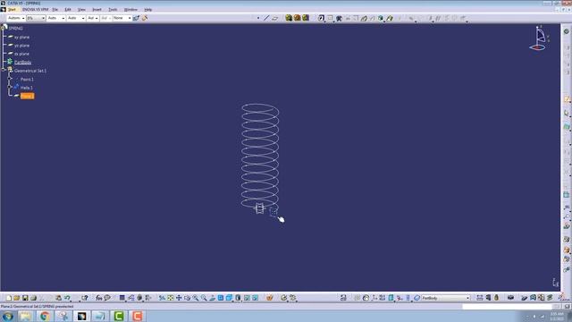Select the Rotate view tool
Viewport: 572px width, 322px height.
[187, 298]
